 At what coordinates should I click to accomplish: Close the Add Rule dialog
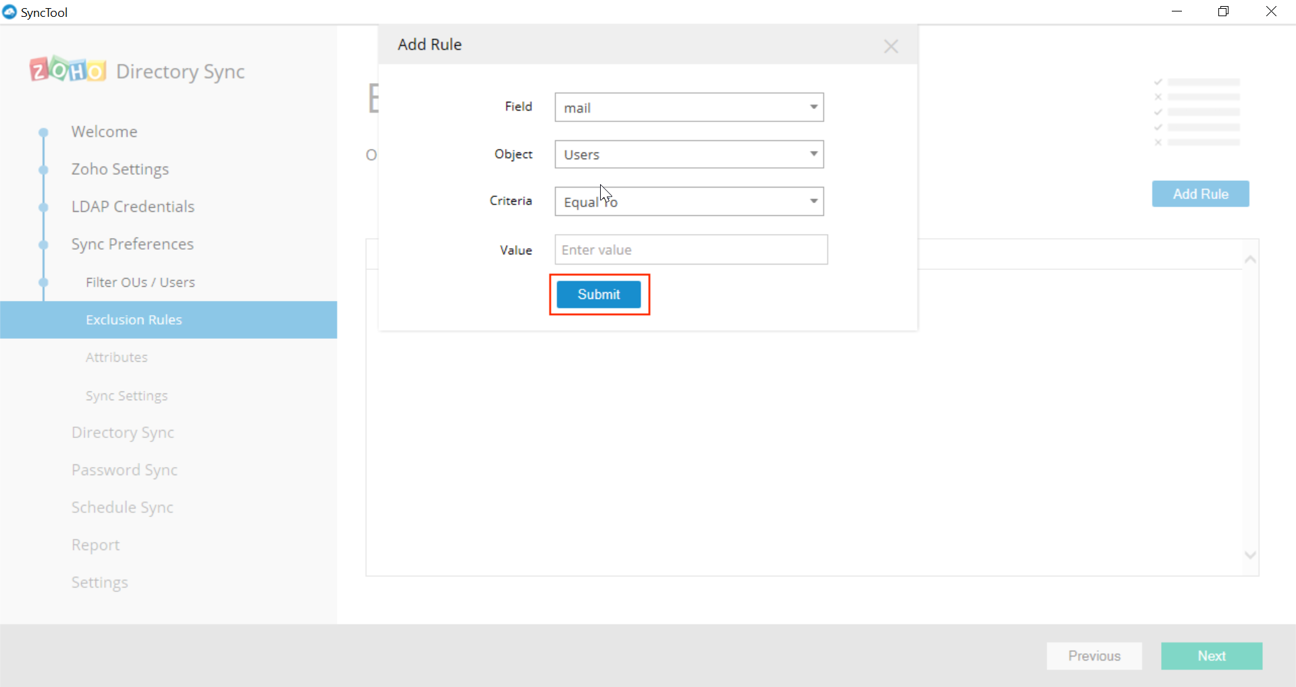point(891,46)
